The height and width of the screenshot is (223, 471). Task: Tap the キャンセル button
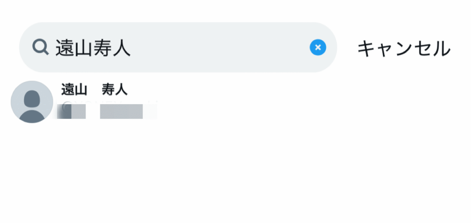(404, 48)
